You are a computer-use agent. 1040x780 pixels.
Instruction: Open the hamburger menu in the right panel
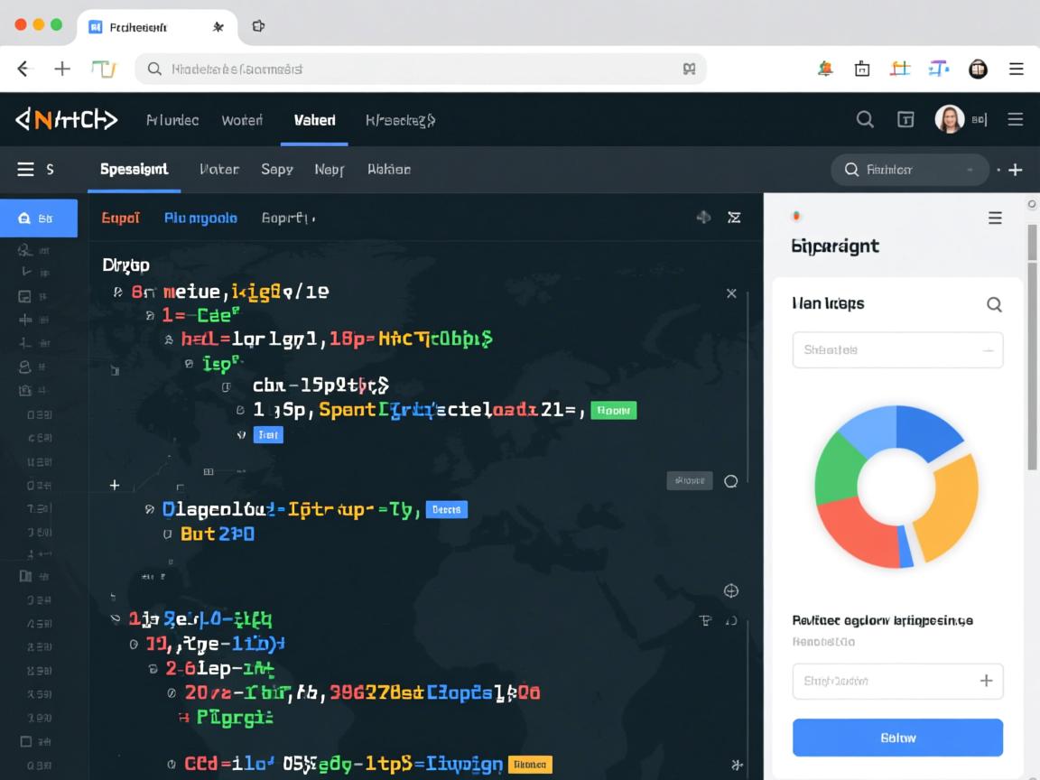(995, 218)
